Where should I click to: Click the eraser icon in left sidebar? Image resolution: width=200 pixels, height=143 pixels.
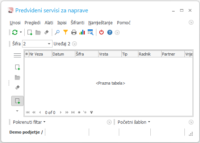17,87
